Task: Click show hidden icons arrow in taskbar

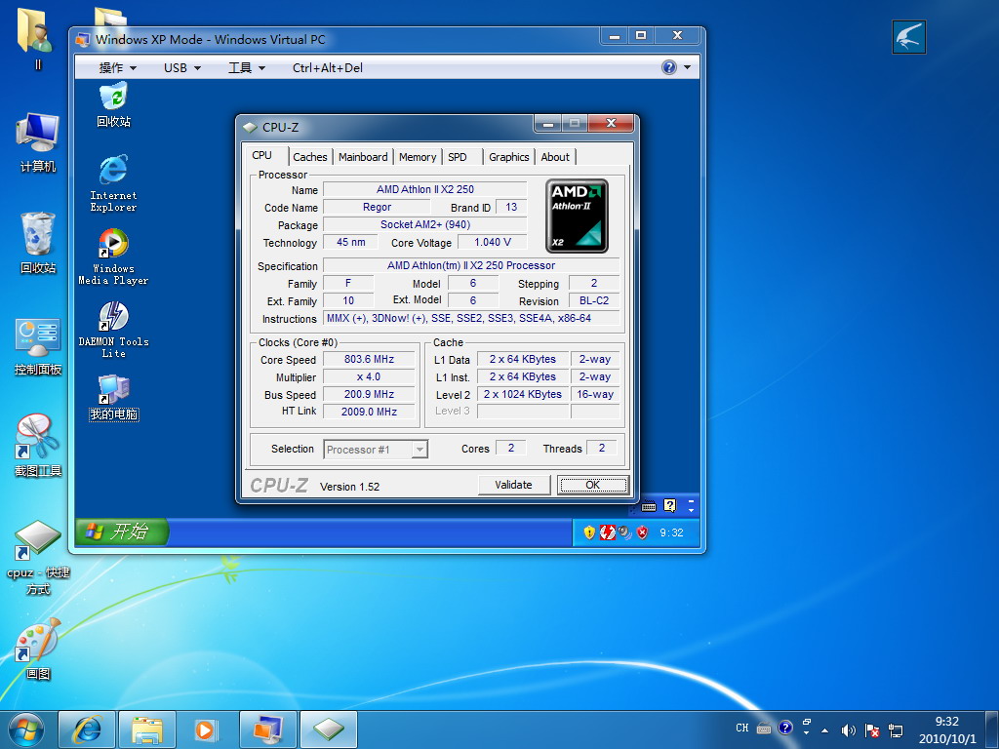Action: coord(824,730)
